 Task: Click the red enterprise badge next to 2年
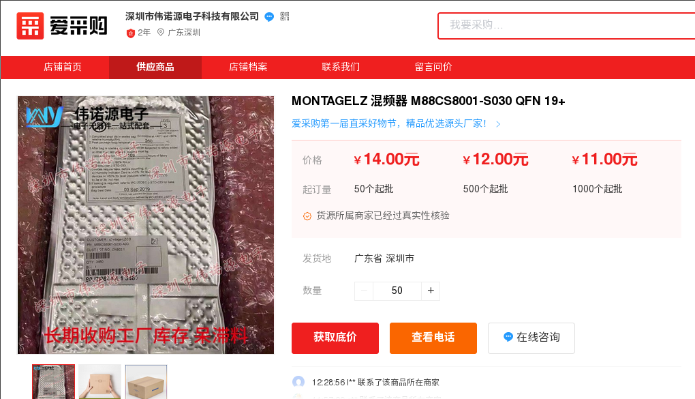(x=130, y=33)
